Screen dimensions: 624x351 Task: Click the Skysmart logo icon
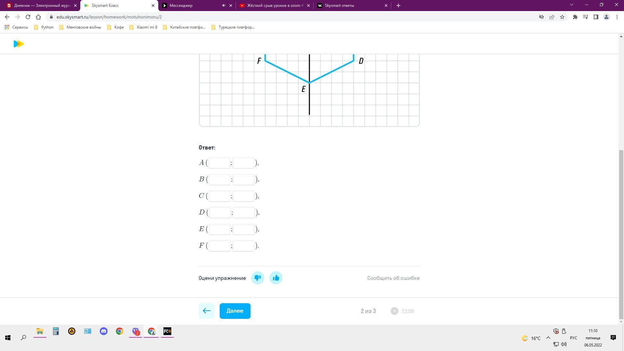19,44
